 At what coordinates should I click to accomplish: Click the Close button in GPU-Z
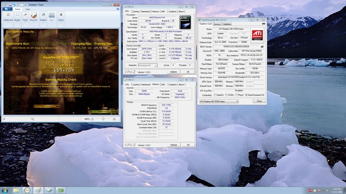tap(259, 101)
